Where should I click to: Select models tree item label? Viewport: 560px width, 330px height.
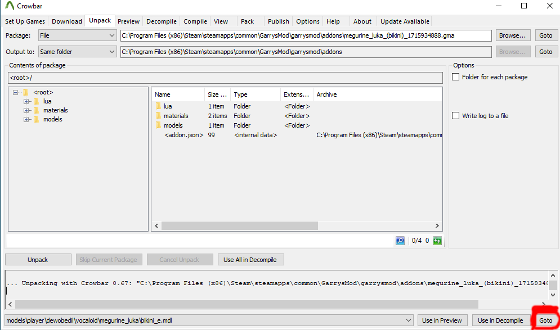(x=52, y=120)
